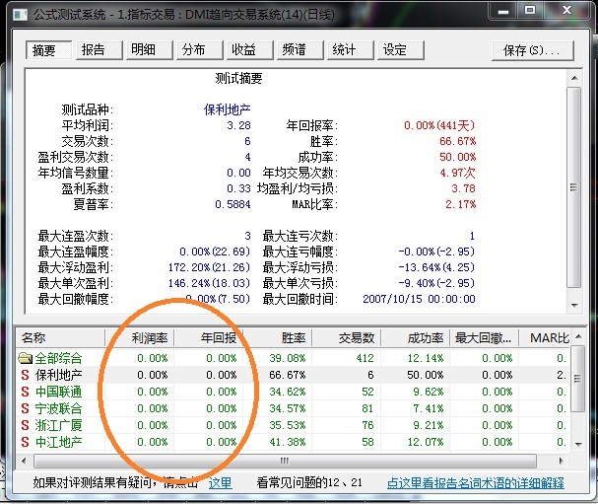Switch to the 分布 tab

pyautogui.click(x=199, y=50)
